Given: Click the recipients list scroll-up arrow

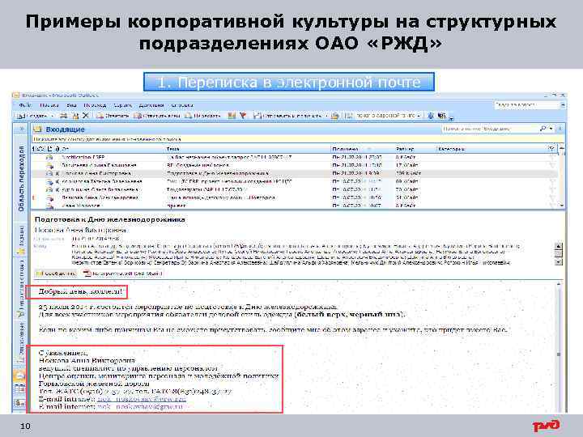Looking at the screenshot, I should click(x=559, y=246).
